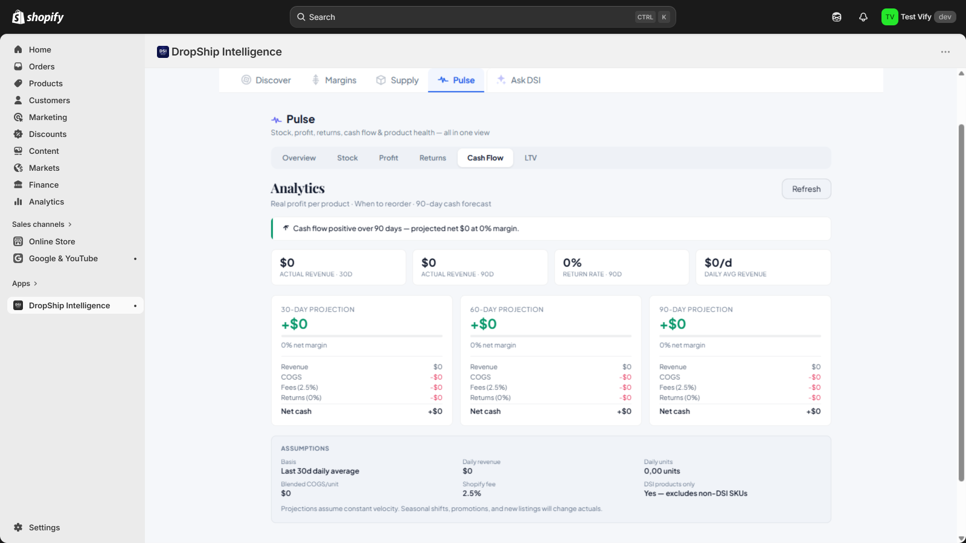The height and width of the screenshot is (543, 966).
Task: Click the Markets globe icon
Action: click(x=18, y=168)
